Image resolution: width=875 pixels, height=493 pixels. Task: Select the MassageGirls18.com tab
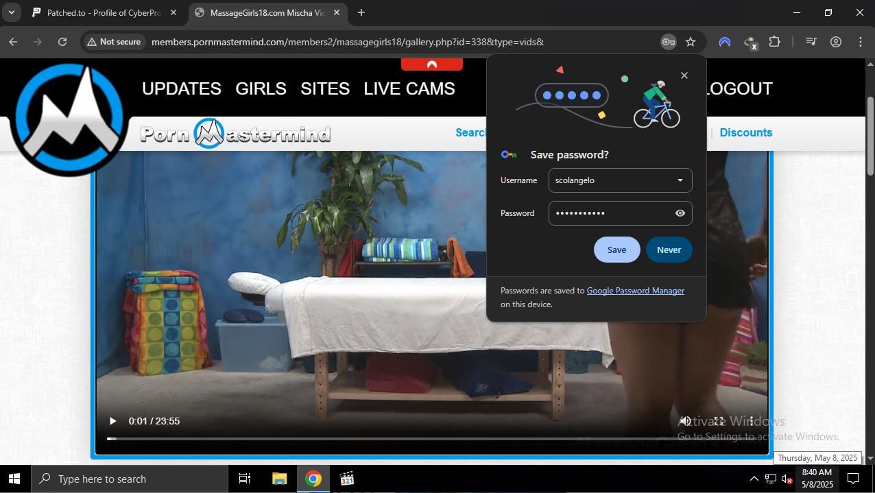267,12
